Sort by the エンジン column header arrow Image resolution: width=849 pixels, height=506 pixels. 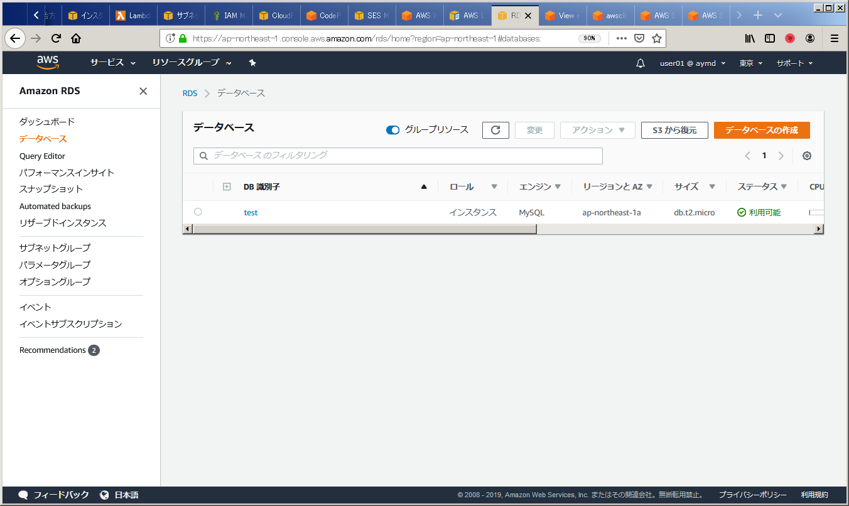coord(558,187)
